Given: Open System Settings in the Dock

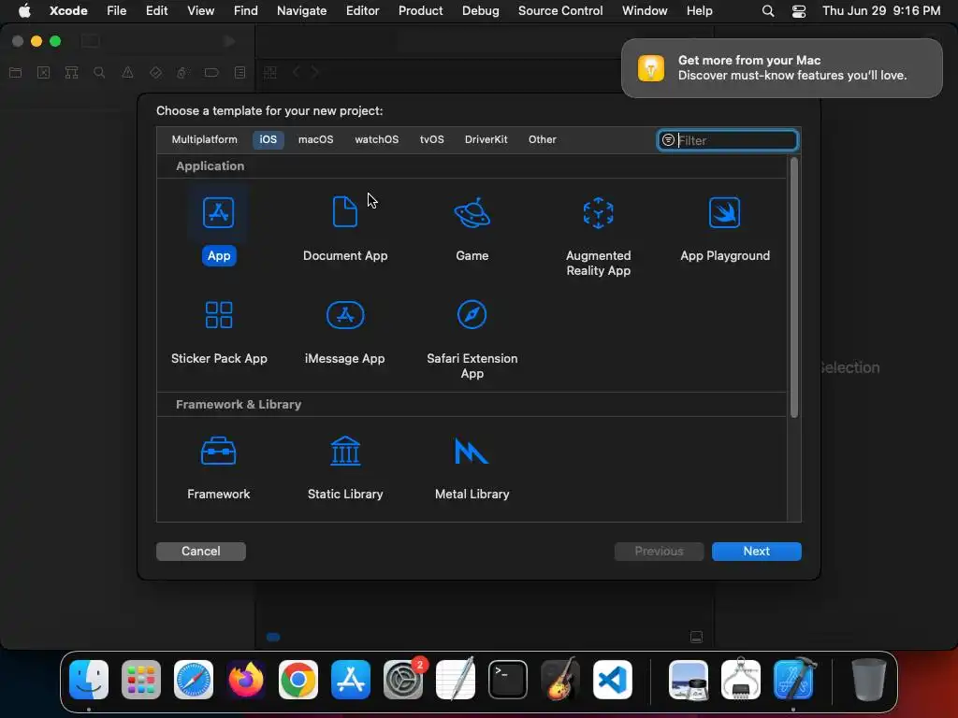Looking at the screenshot, I should [x=403, y=680].
